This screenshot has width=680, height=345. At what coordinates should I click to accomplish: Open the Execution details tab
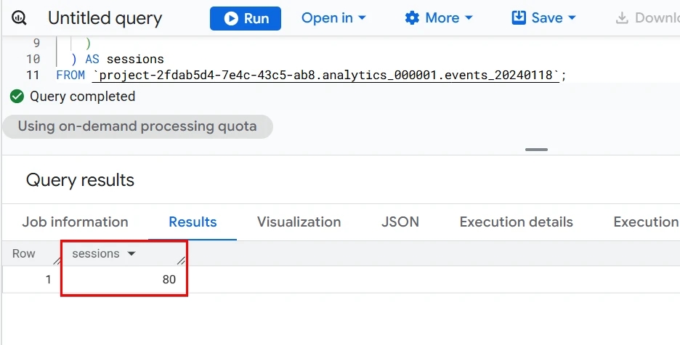point(516,222)
